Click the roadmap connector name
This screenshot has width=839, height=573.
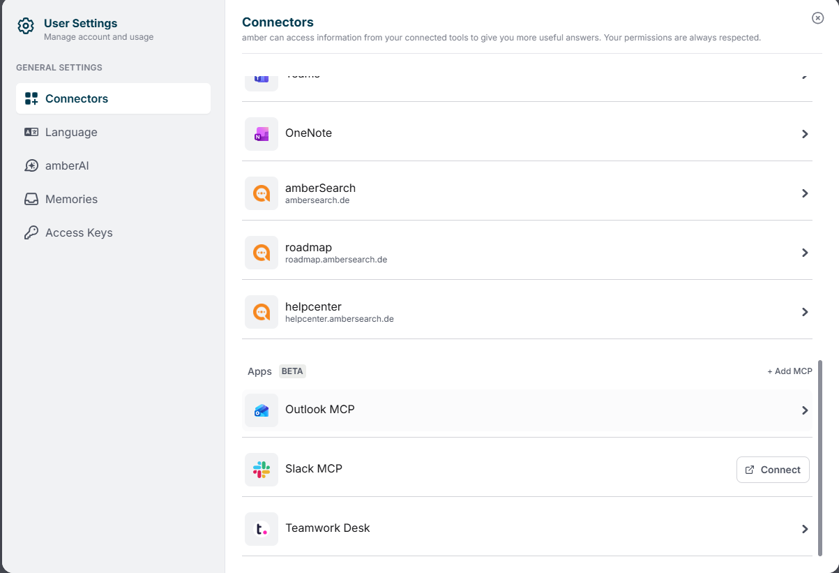[x=308, y=247]
